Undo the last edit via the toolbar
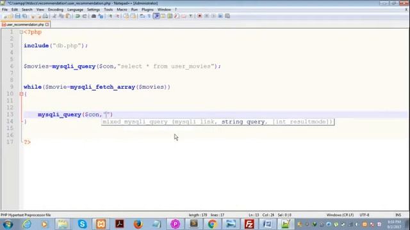Viewport: 410px width, 230px height. click(78, 16)
